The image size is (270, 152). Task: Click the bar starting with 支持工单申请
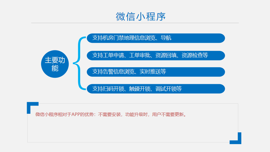(156, 55)
